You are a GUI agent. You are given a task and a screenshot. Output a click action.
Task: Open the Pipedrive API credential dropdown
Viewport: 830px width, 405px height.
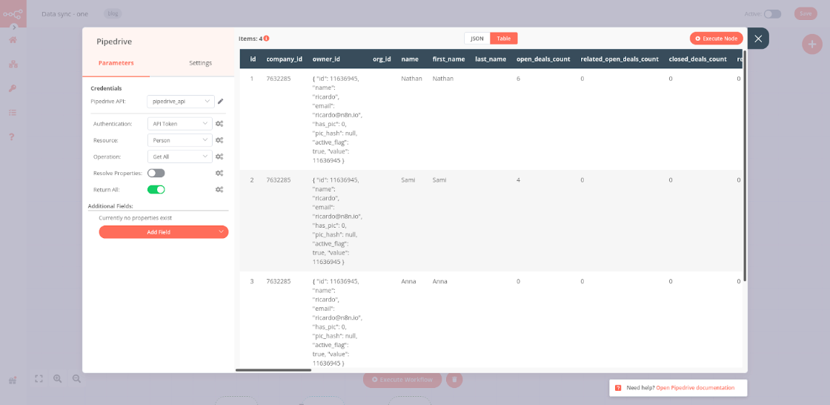pyautogui.click(x=181, y=101)
